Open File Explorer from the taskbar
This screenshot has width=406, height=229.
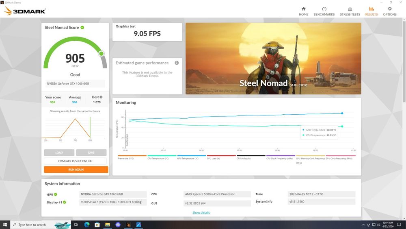[x=108, y=225]
